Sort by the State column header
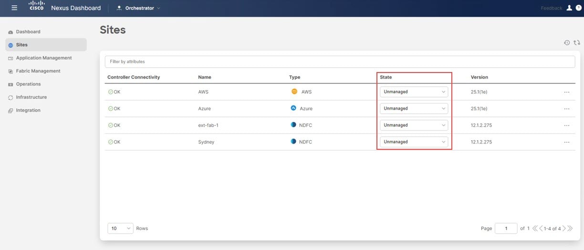The image size is (584, 250). (x=386, y=77)
